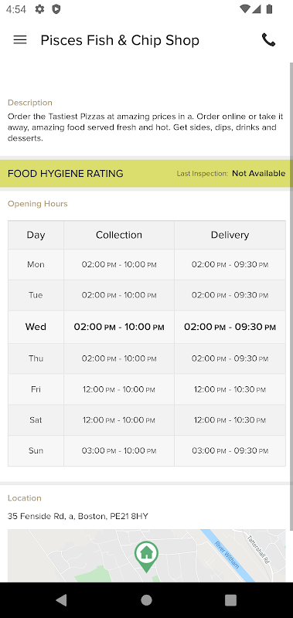This screenshot has width=293, height=618.
Task: Tap the green home map marker
Action: pos(146,557)
